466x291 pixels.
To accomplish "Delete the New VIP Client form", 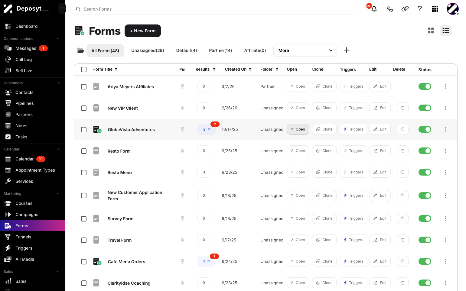I will (402, 108).
